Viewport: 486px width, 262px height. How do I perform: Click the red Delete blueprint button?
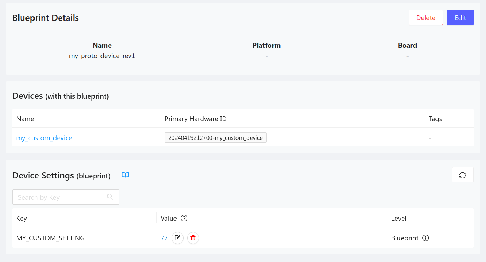click(x=426, y=17)
